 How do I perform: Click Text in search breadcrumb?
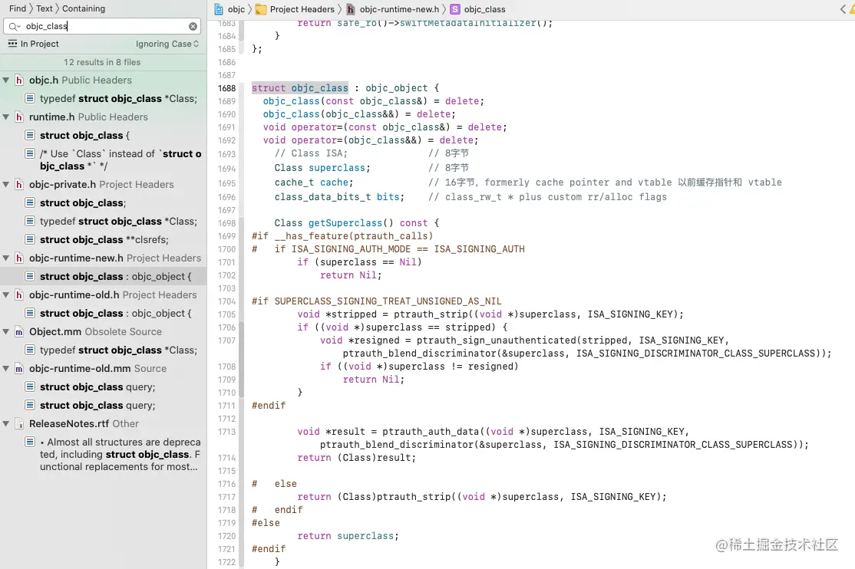[x=45, y=8]
